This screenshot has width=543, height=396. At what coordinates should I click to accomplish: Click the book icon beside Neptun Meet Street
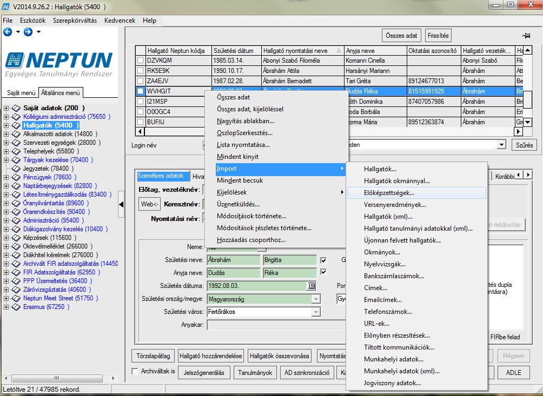[x=16, y=298]
